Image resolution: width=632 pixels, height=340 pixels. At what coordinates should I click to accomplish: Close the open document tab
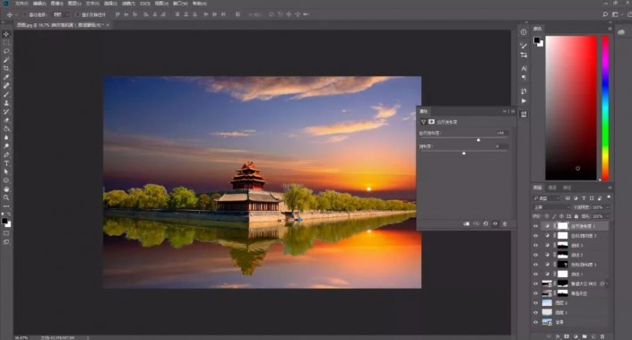tap(108, 25)
